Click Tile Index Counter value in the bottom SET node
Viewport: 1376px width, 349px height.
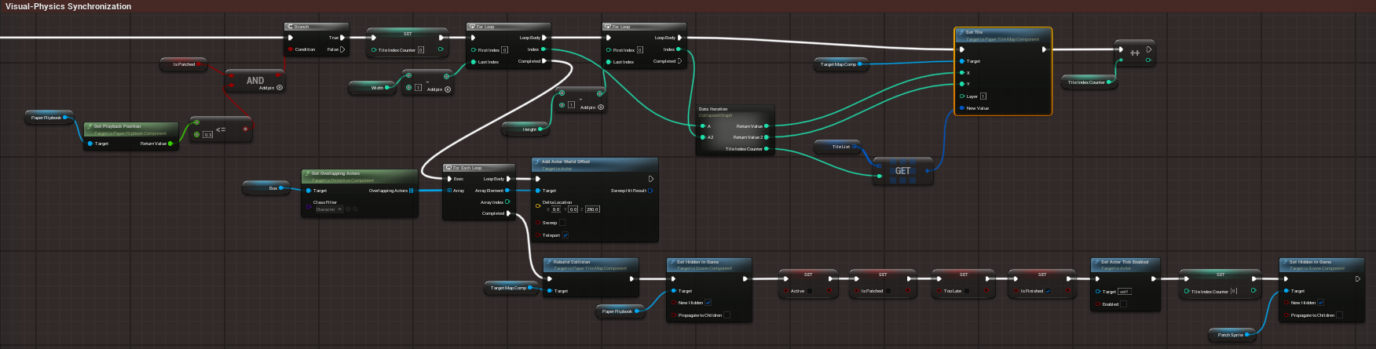(x=1234, y=291)
